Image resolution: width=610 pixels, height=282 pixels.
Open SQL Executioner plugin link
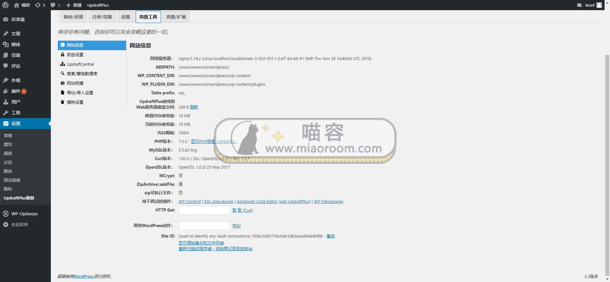click(219, 202)
